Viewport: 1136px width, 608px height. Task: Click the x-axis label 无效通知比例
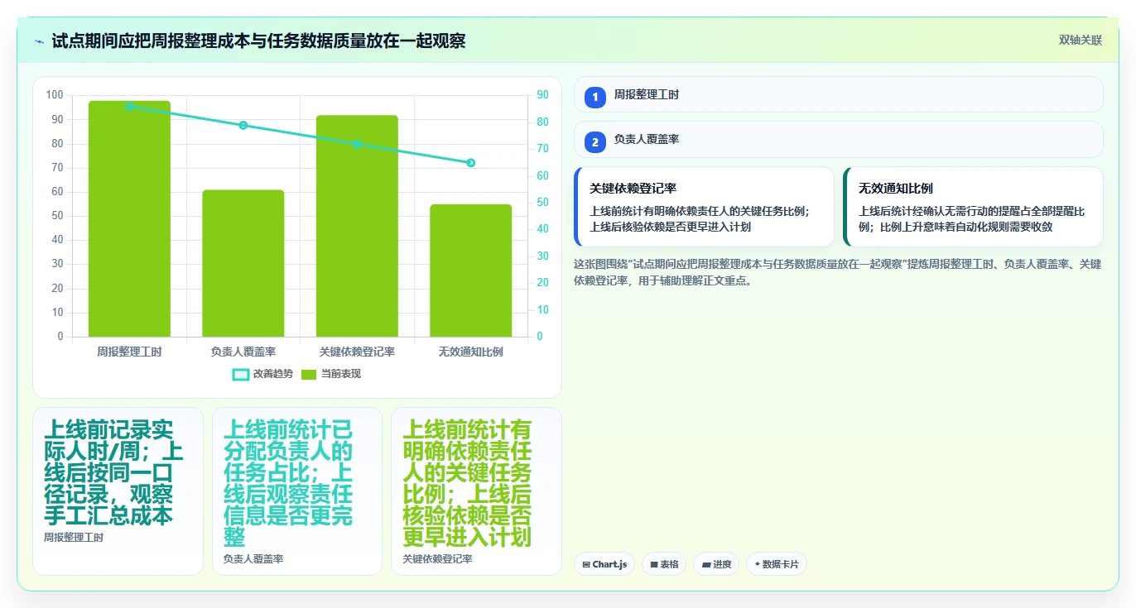point(470,352)
